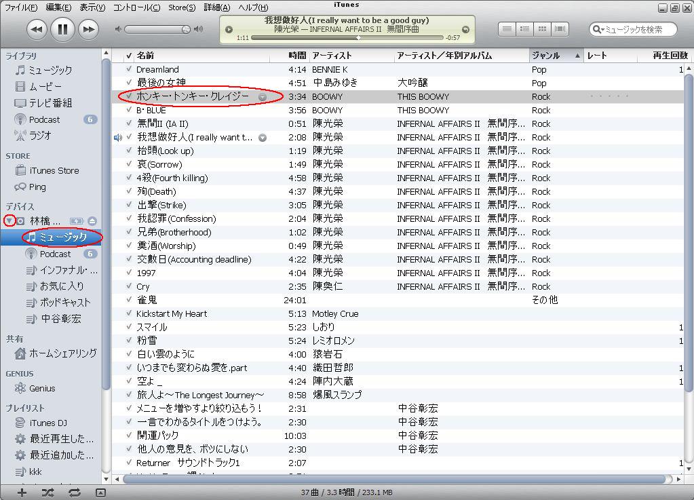Show the artwork viewer panel icon
The height and width of the screenshot is (500, 694).
tap(100, 492)
